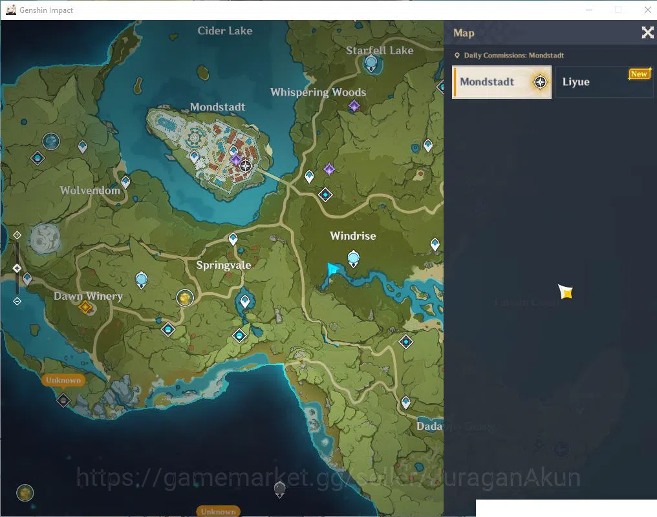Screen dimensions: 657x517
Task: Click Daily Commissions: Mondstadt label
Action: point(513,56)
